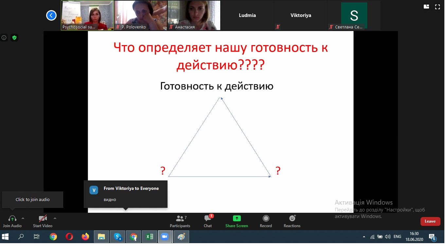
Task: Switch to Skype on taskbar
Action: point(117,237)
